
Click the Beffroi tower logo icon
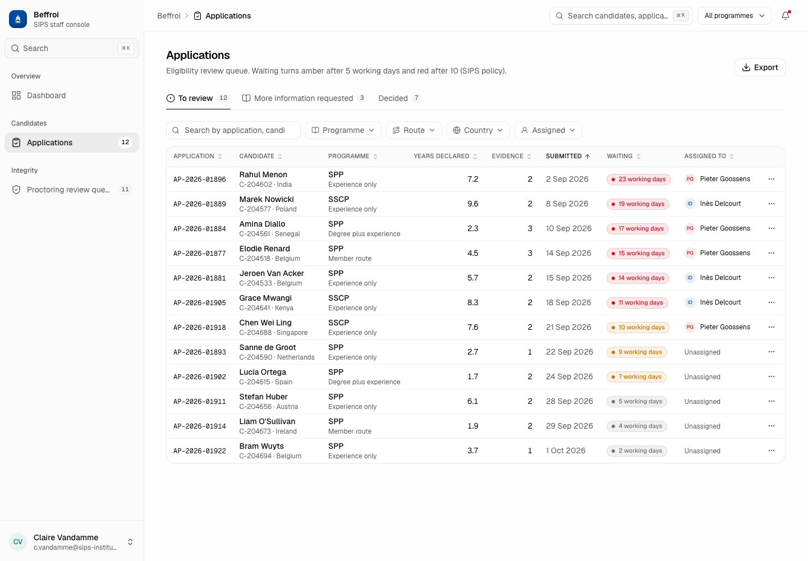18,19
